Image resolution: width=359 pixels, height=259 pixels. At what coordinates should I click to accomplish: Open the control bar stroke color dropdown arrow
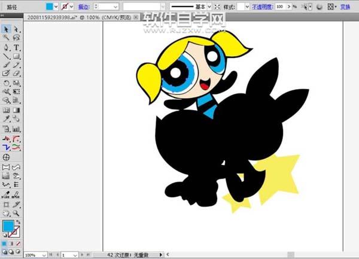71,7
